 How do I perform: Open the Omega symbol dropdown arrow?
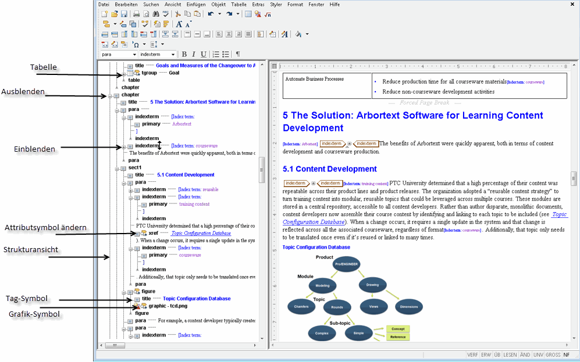[x=144, y=44]
